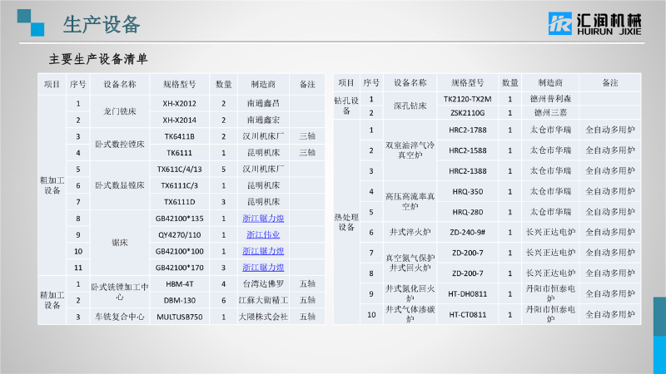
Task: Click the TK6411B model cell
Action: click(179, 136)
